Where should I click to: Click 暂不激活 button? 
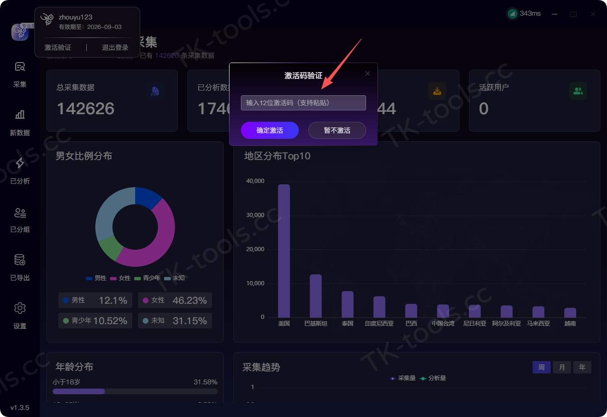click(337, 130)
